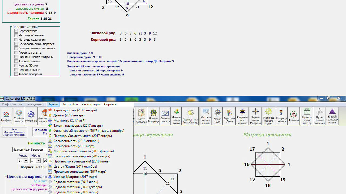Enable the Перезагрузка checkbox
The image size is (346, 194).
(16, 31)
